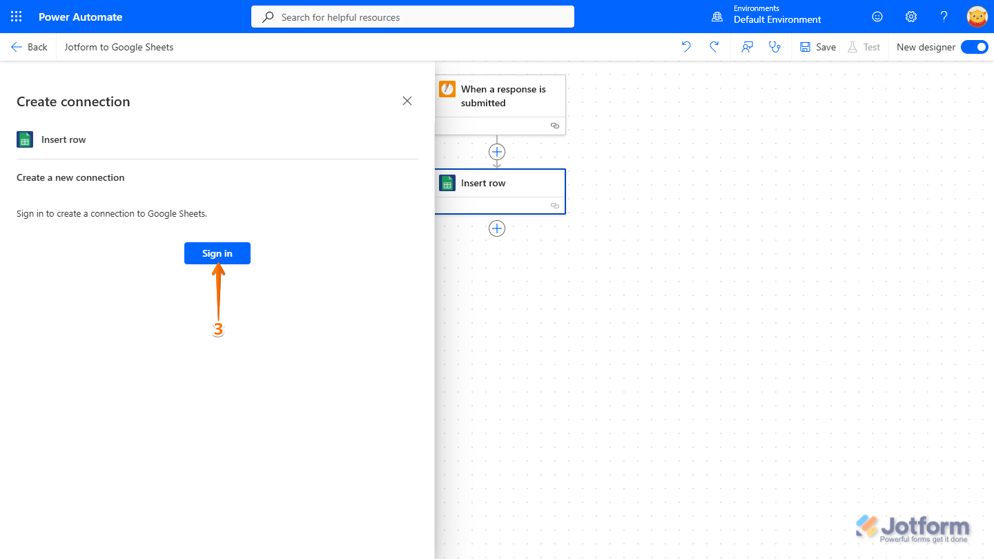994x559 pixels.
Task: Click the feedback smiley icon
Action: point(877,17)
